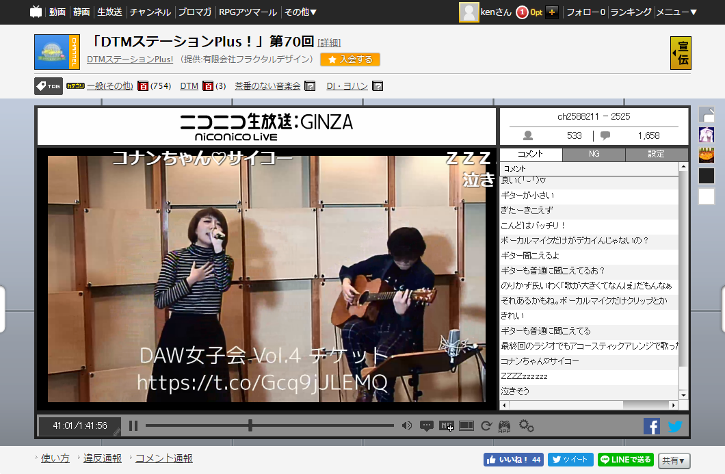
Task: Toggle comment display on the video
Action: [x=426, y=426]
